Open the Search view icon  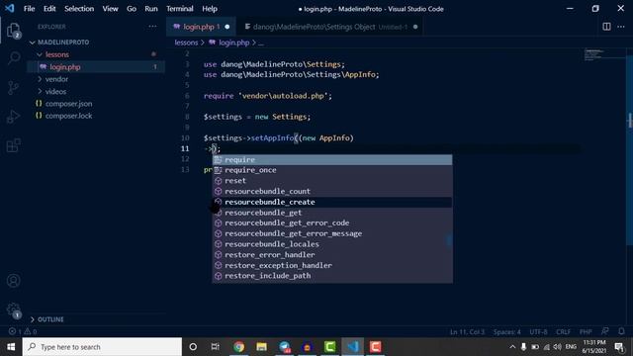coord(13,58)
